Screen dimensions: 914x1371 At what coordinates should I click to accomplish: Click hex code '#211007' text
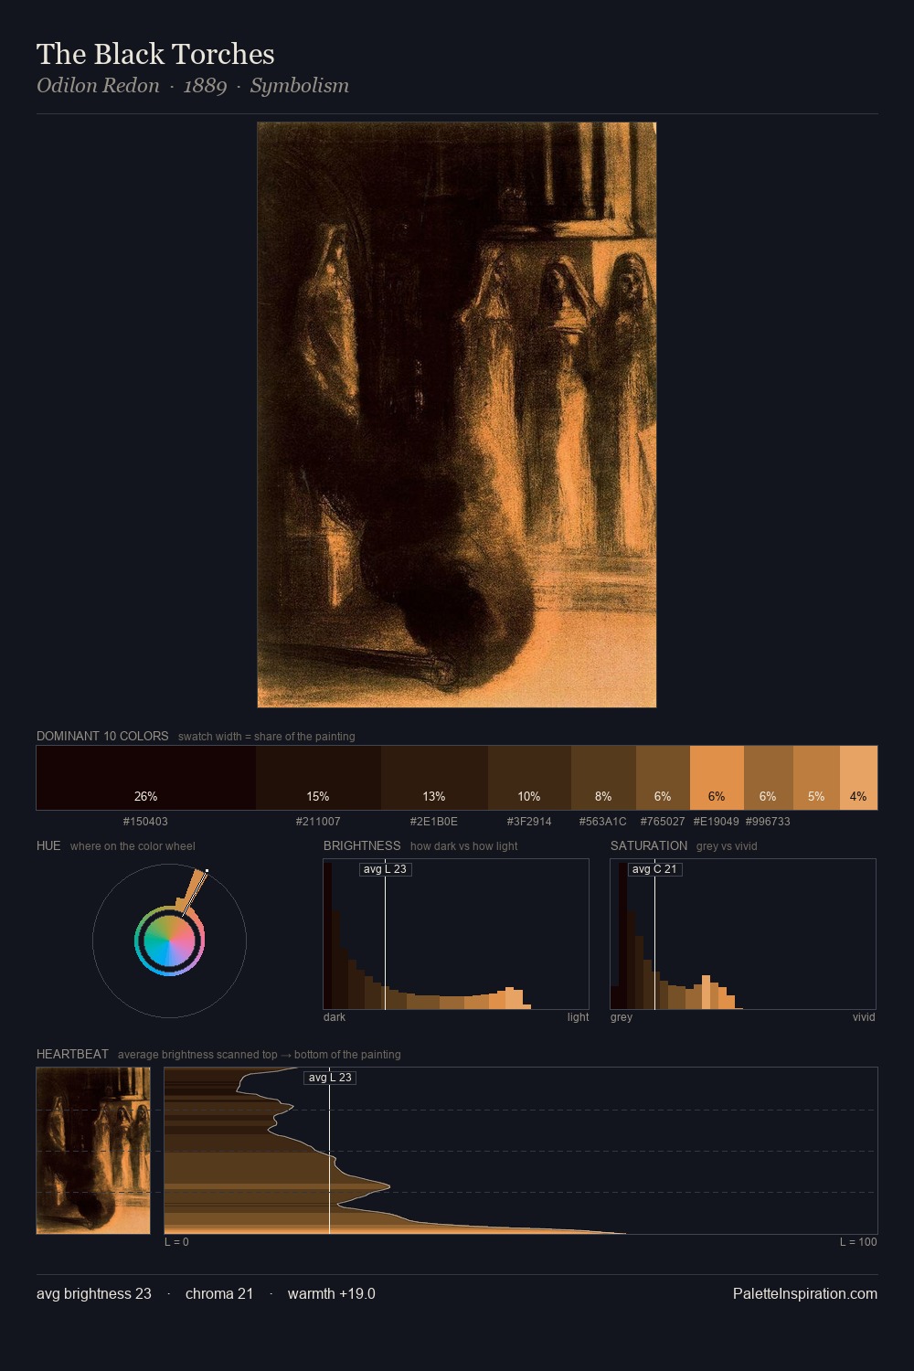coord(318,822)
